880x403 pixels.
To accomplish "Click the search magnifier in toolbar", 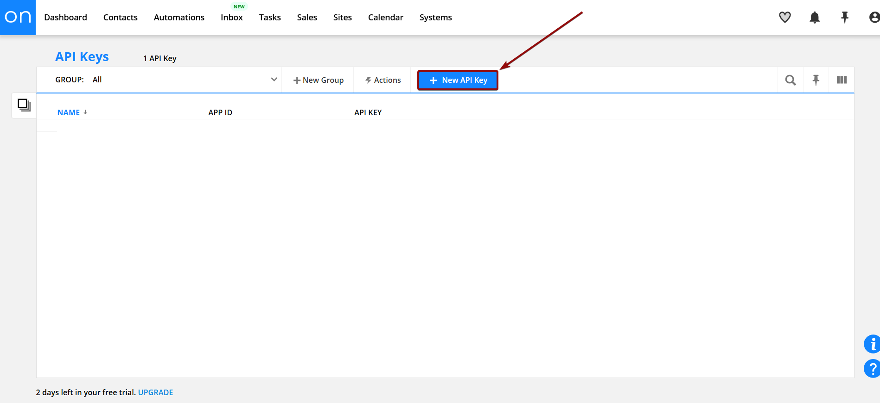I will 790,80.
